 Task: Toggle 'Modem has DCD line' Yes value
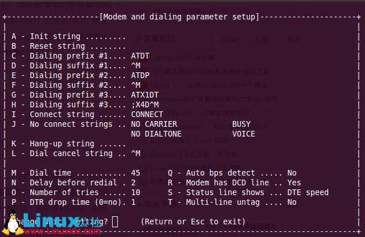pyautogui.click(x=294, y=182)
